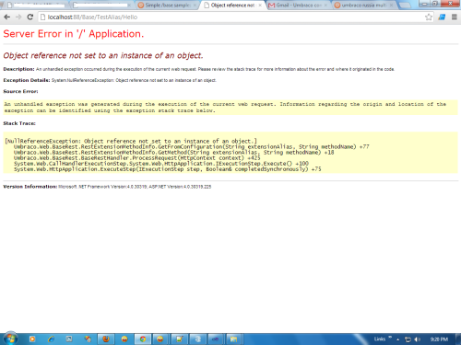
Task: Click the BaseRestHandler.ProcessRequest stack trace line
Action: (136, 158)
